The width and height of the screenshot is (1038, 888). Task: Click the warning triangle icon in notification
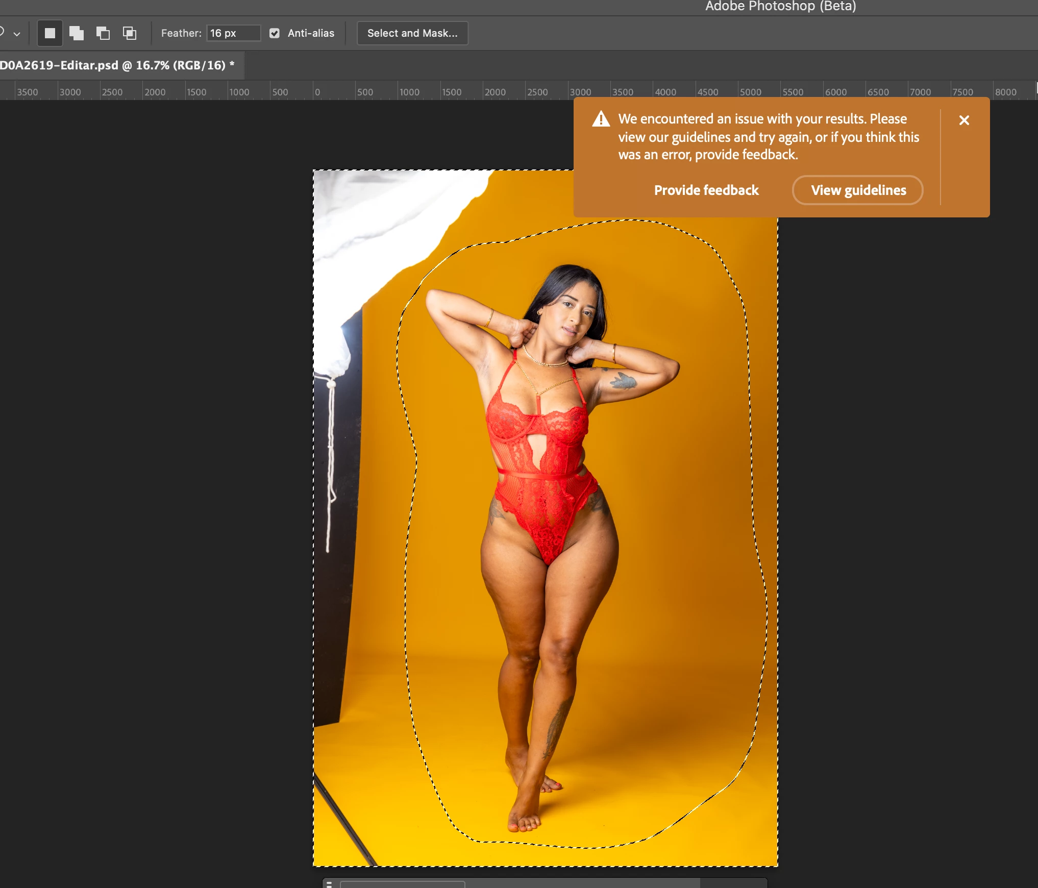(x=601, y=119)
